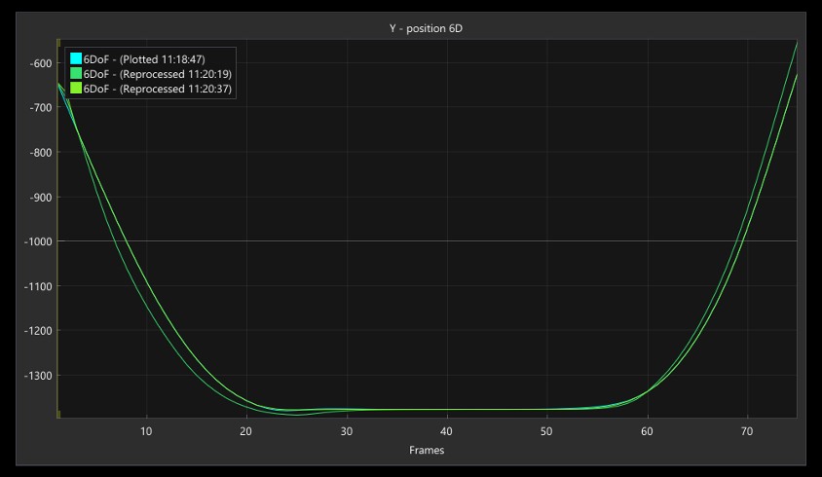Click the y-axis tick label -1100
Image resolution: width=822 pixels, height=477 pixels.
click(x=38, y=287)
